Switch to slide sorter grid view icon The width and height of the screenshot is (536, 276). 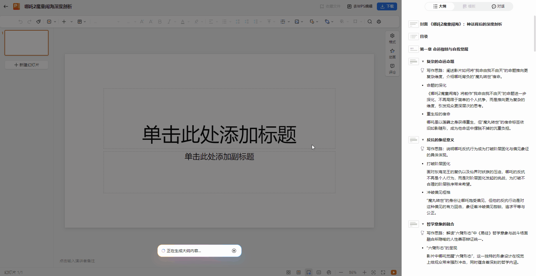(288, 272)
